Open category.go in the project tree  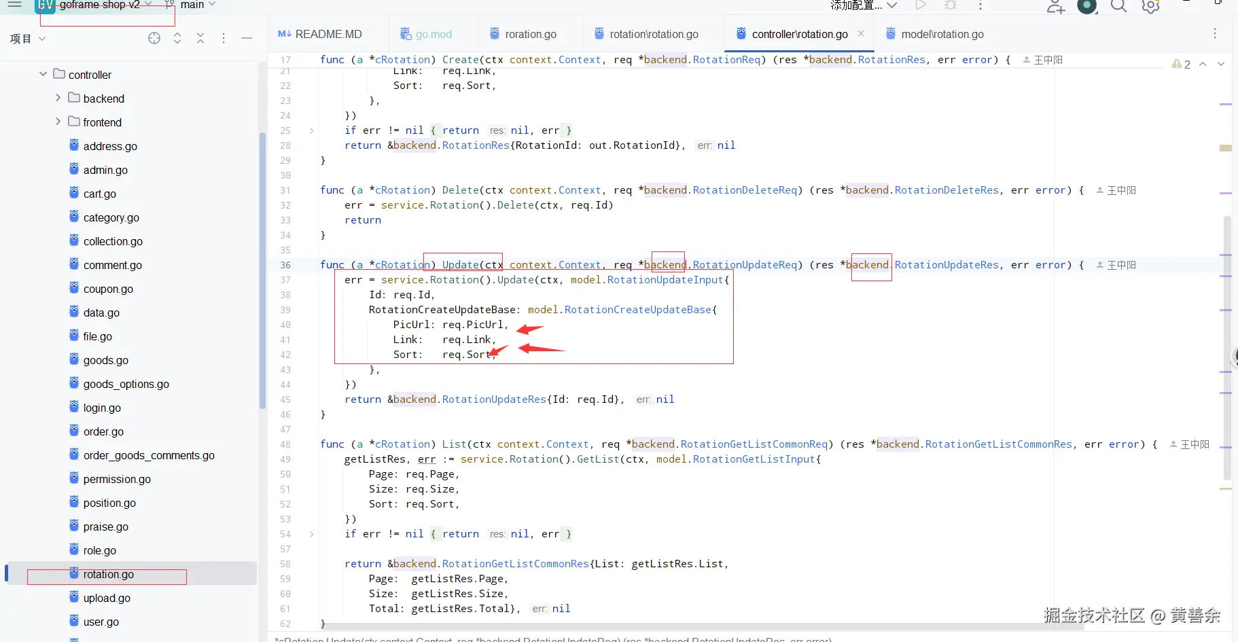click(111, 217)
